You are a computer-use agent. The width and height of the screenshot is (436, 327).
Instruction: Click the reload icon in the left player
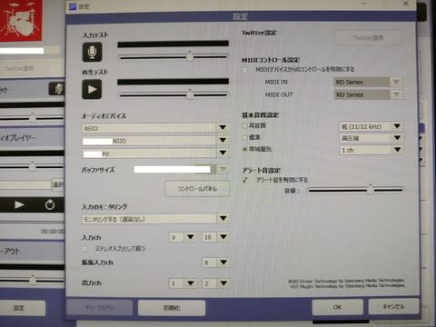point(50,205)
